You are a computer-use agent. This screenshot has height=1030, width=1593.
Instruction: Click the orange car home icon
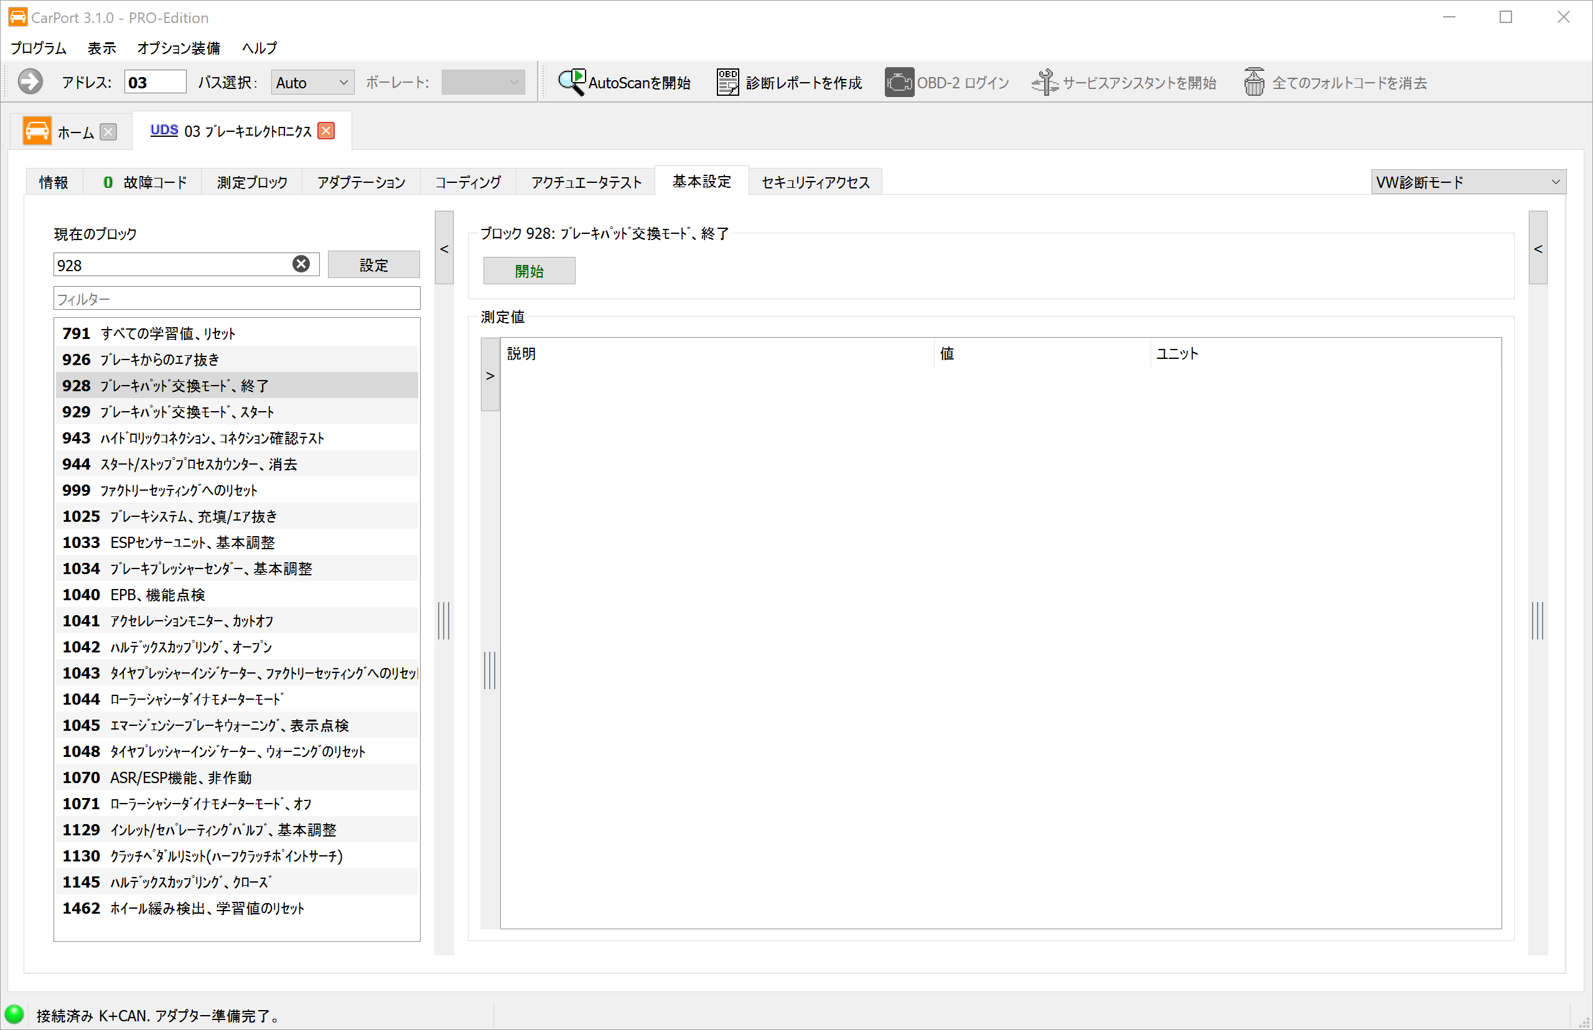[x=37, y=131]
